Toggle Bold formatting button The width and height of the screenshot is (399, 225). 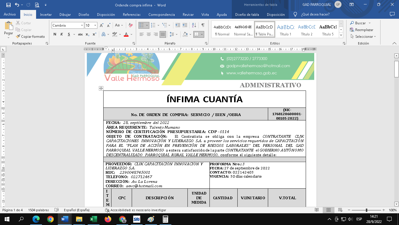coord(55,35)
